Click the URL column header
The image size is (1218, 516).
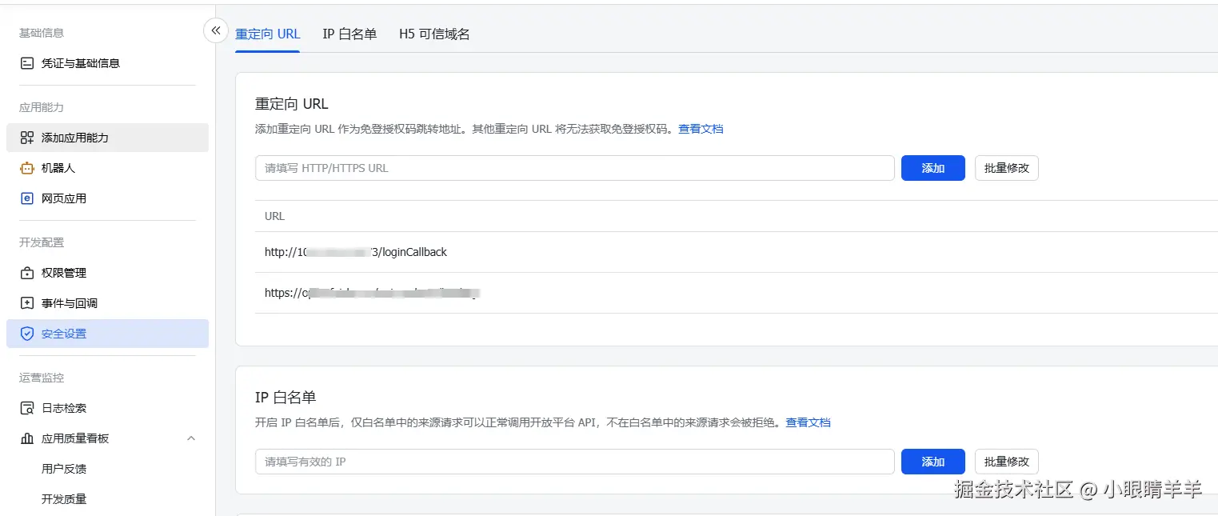pyautogui.click(x=274, y=216)
